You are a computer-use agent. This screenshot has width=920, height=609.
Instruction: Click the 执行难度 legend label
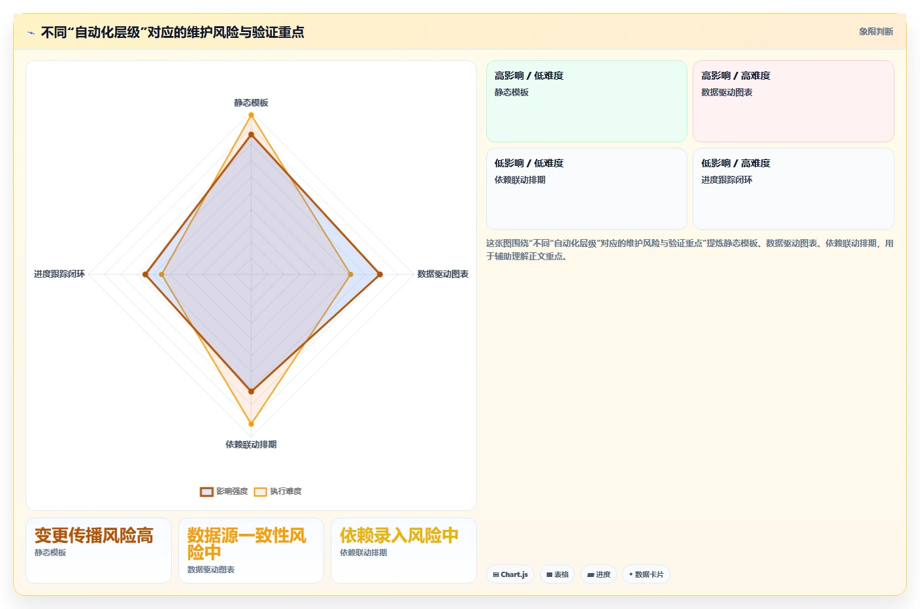[x=286, y=491]
